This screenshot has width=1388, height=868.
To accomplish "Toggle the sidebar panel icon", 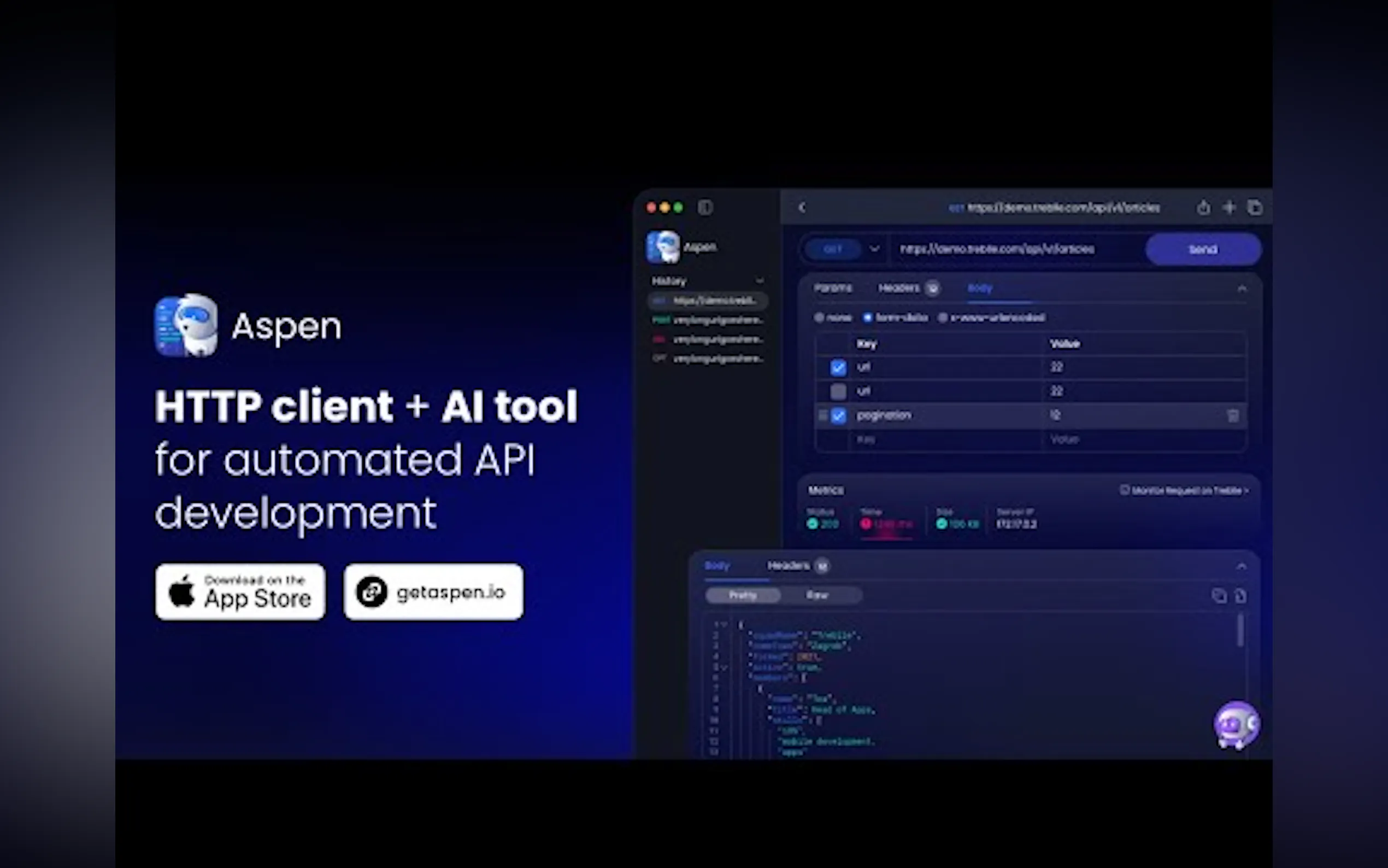I will coord(705,207).
